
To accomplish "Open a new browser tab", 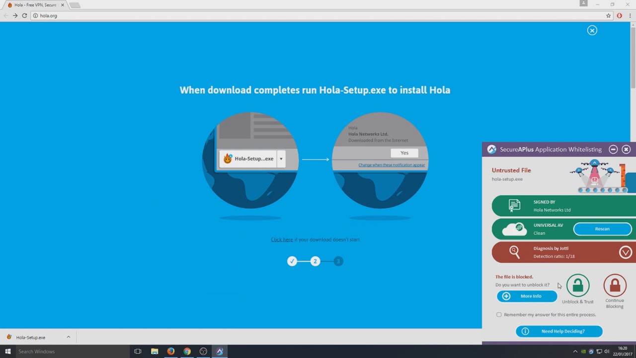I will (x=75, y=5).
